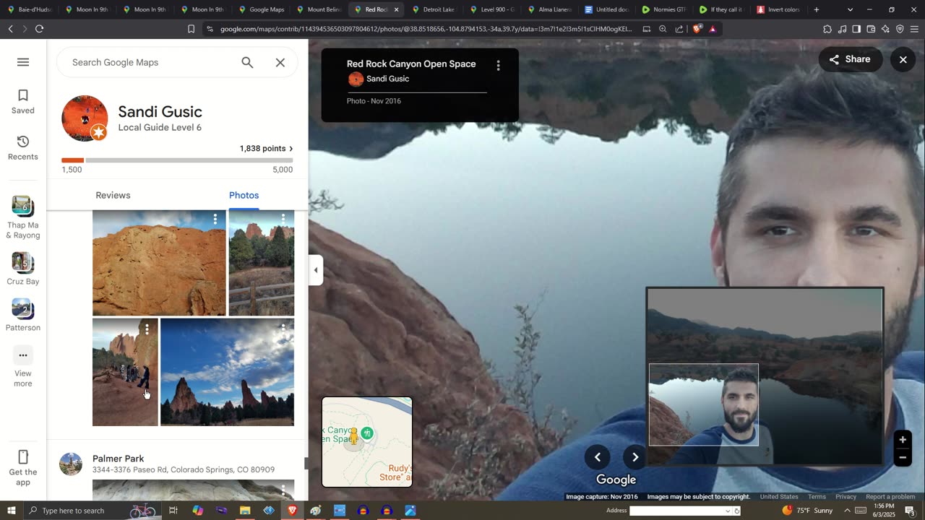Open a new browser tab

click(817, 9)
